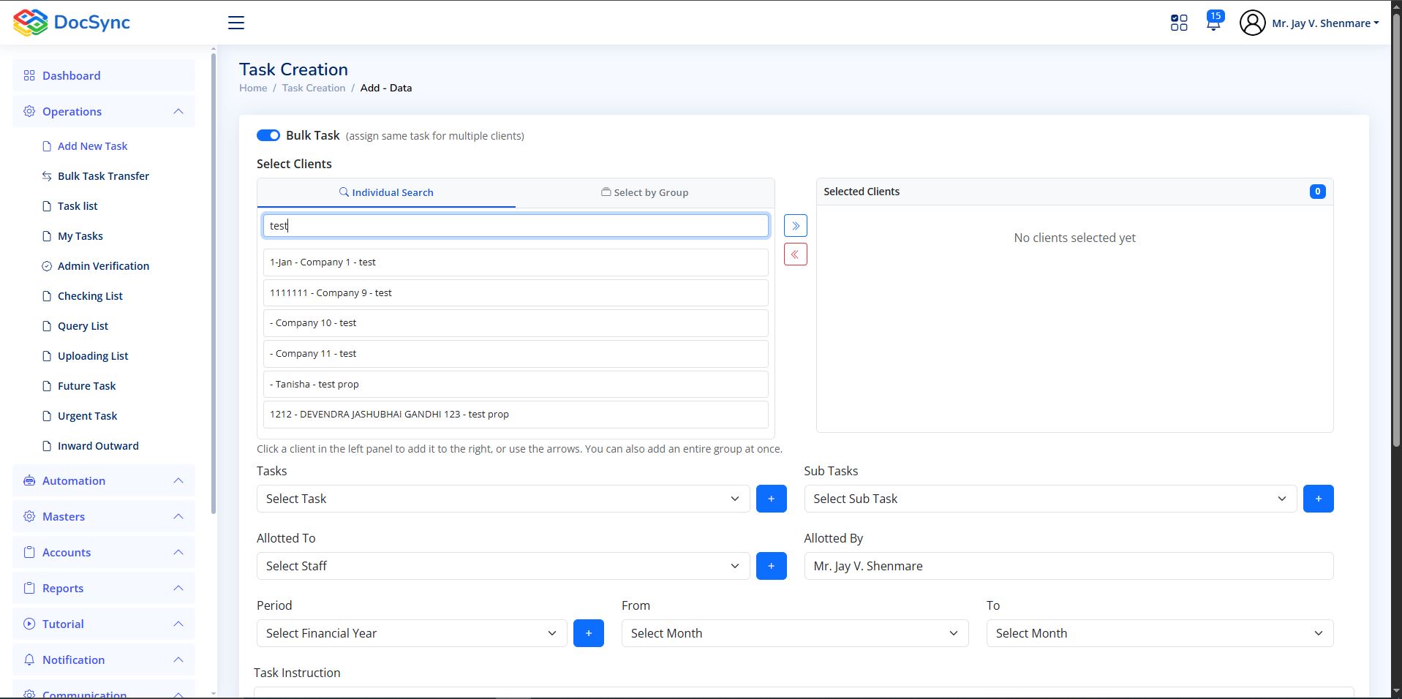
Task: Click the Admin Verification check icon
Action: click(x=47, y=266)
